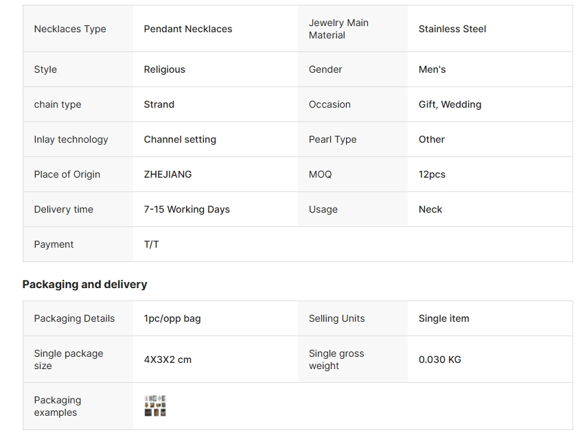This screenshot has height=437, width=578.
Task: Click the '1pc/opp bag' packaging details
Action: [x=172, y=318]
